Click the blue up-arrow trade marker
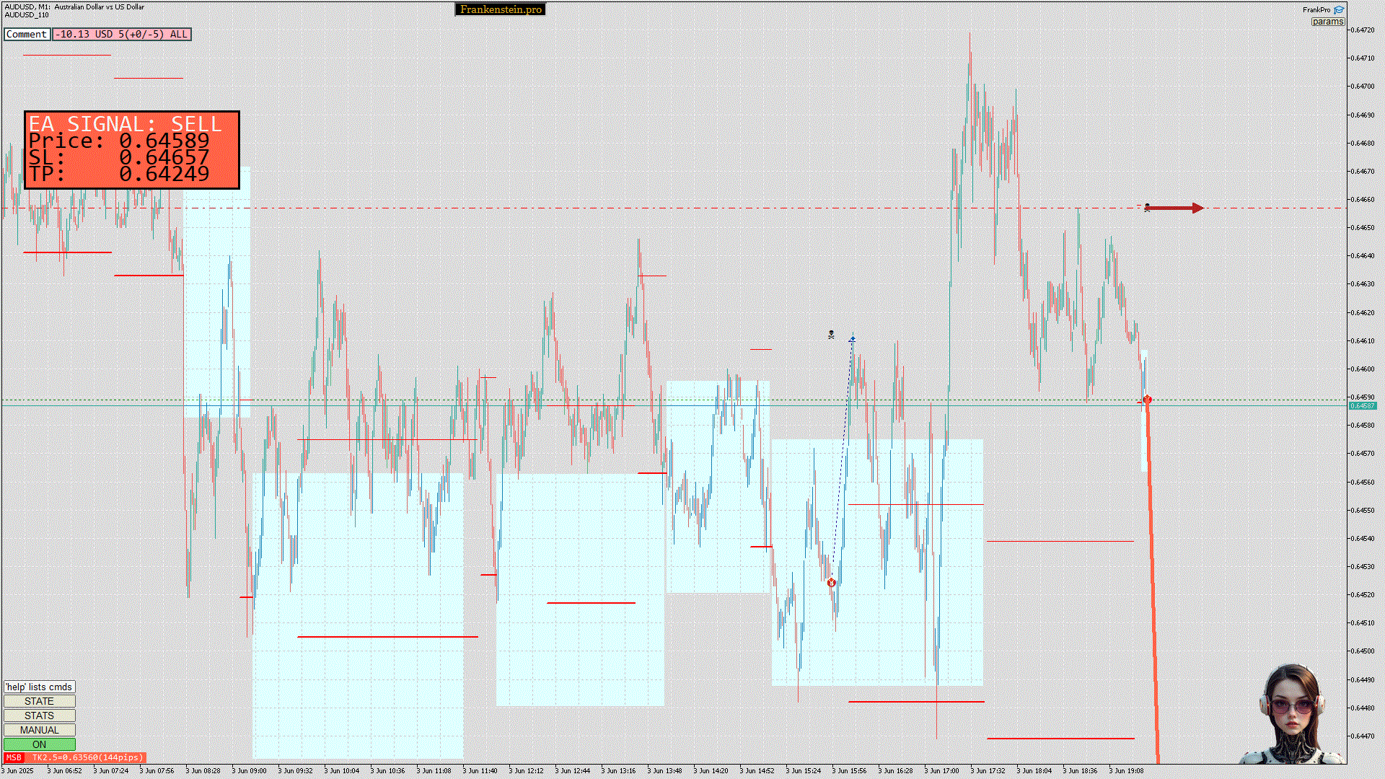Image resolution: width=1385 pixels, height=779 pixels. point(852,338)
